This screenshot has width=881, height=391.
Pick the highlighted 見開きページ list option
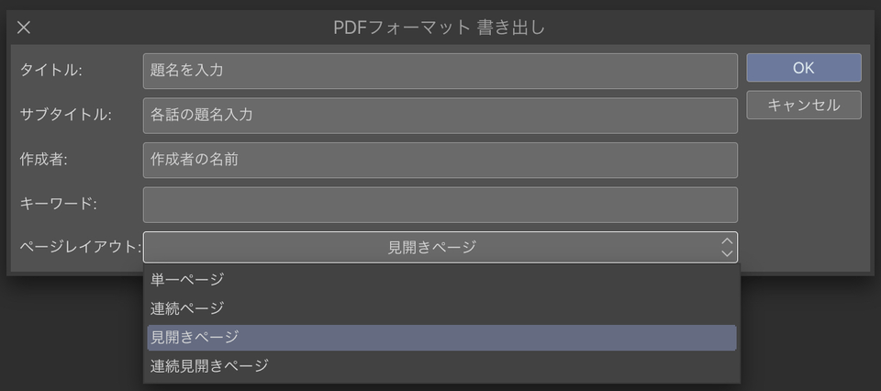[195, 337]
